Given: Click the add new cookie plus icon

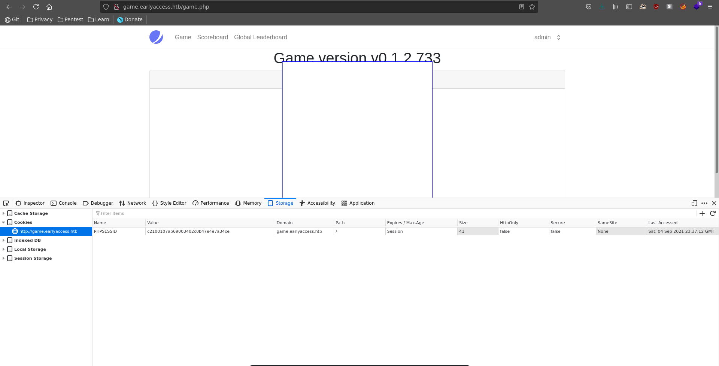Looking at the screenshot, I should coord(702,213).
